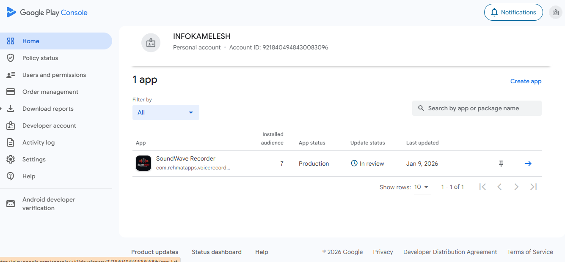
Task: Click the Settings gear icon
Action: click(x=11, y=159)
